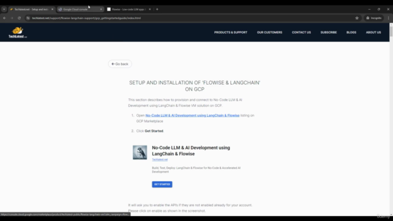
Task: Switch to the Google Cloud console tab
Action: pyautogui.click(x=75, y=9)
